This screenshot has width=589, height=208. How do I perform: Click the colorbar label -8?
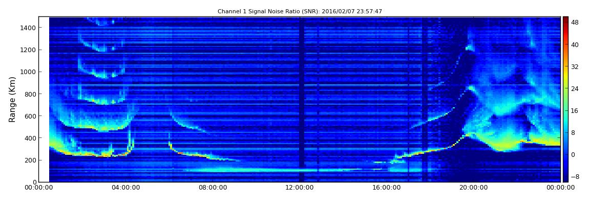pyautogui.click(x=575, y=176)
